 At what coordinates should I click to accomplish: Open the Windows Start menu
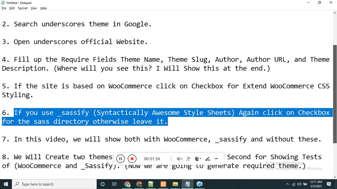pyautogui.click(x=6, y=184)
